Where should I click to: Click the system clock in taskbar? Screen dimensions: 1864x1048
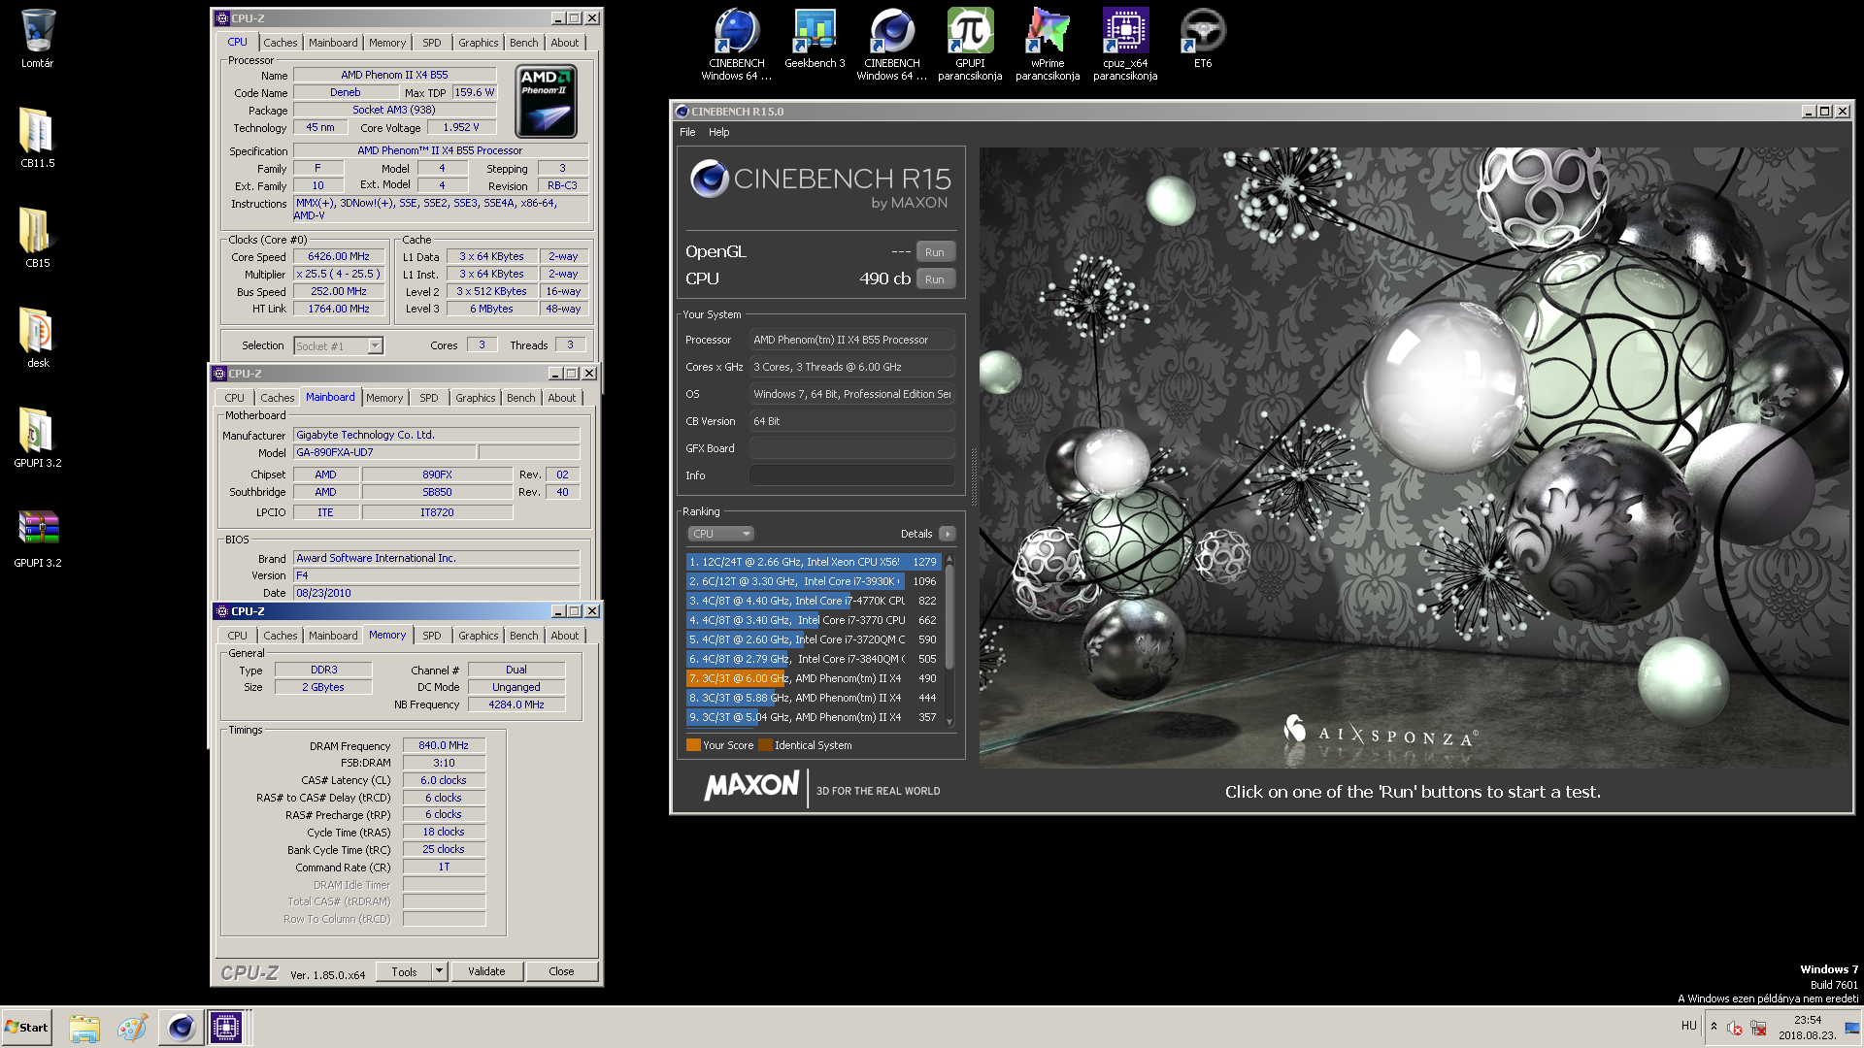pyautogui.click(x=1807, y=1028)
